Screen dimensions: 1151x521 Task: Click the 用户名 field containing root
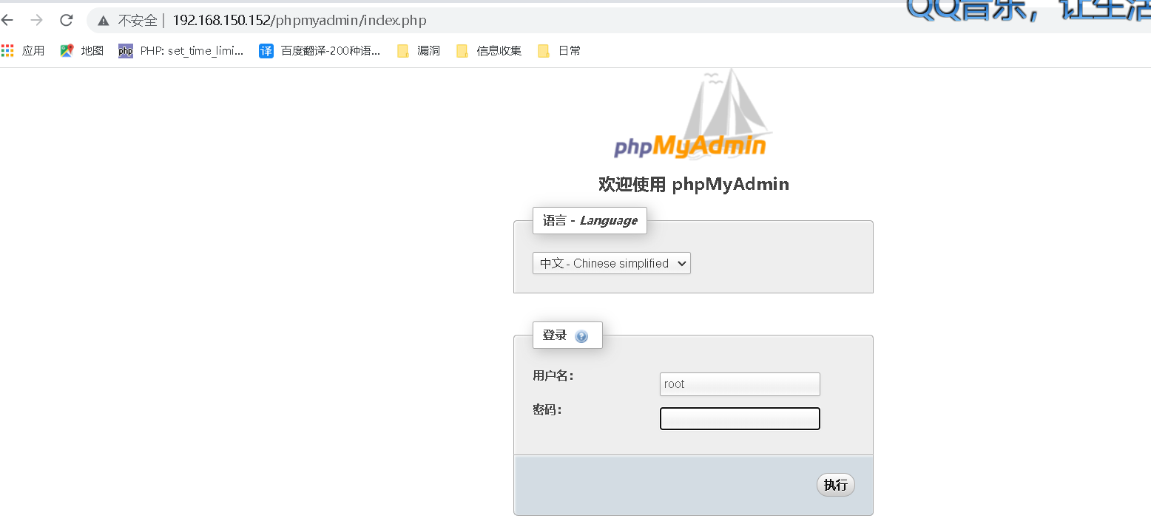pyautogui.click(x=740, y=384)
